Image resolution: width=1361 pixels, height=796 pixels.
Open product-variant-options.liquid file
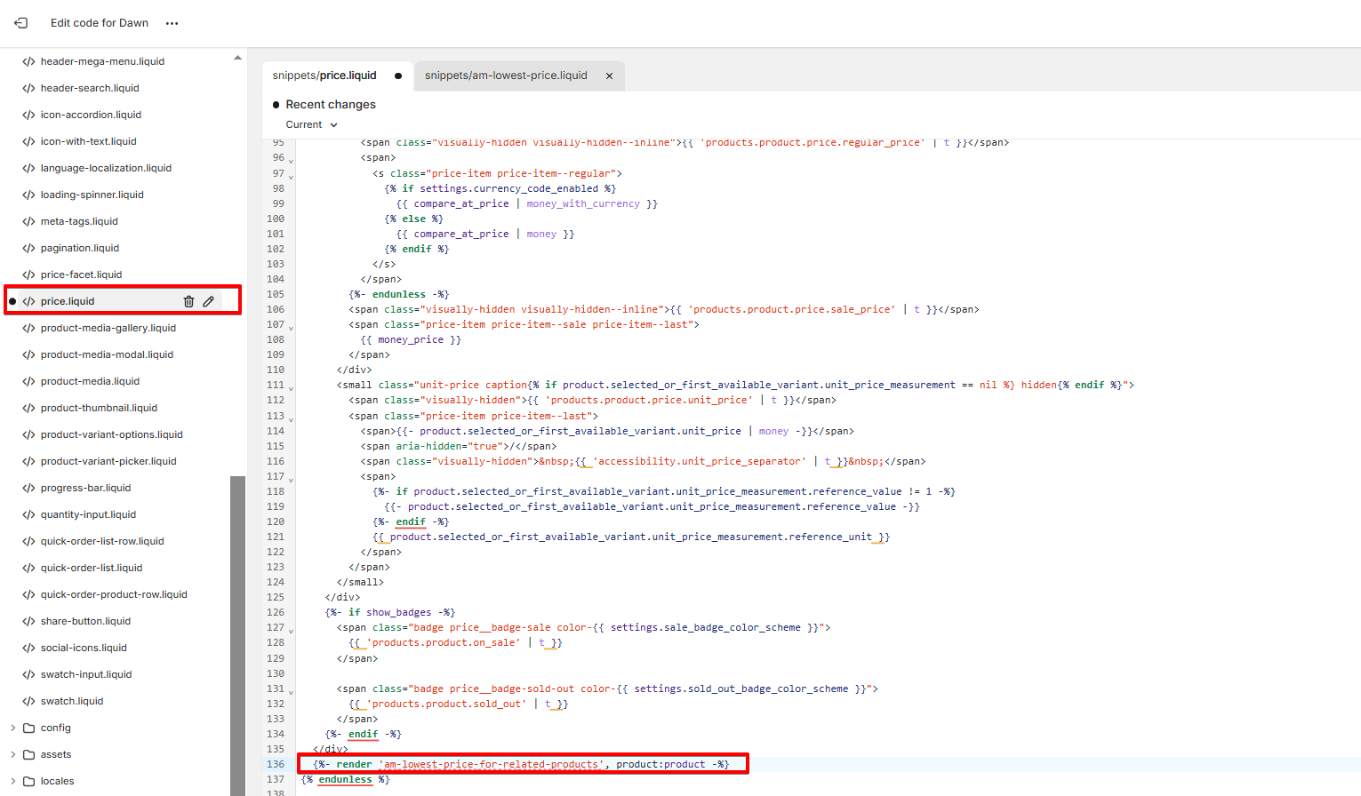[x=111, y=434]
